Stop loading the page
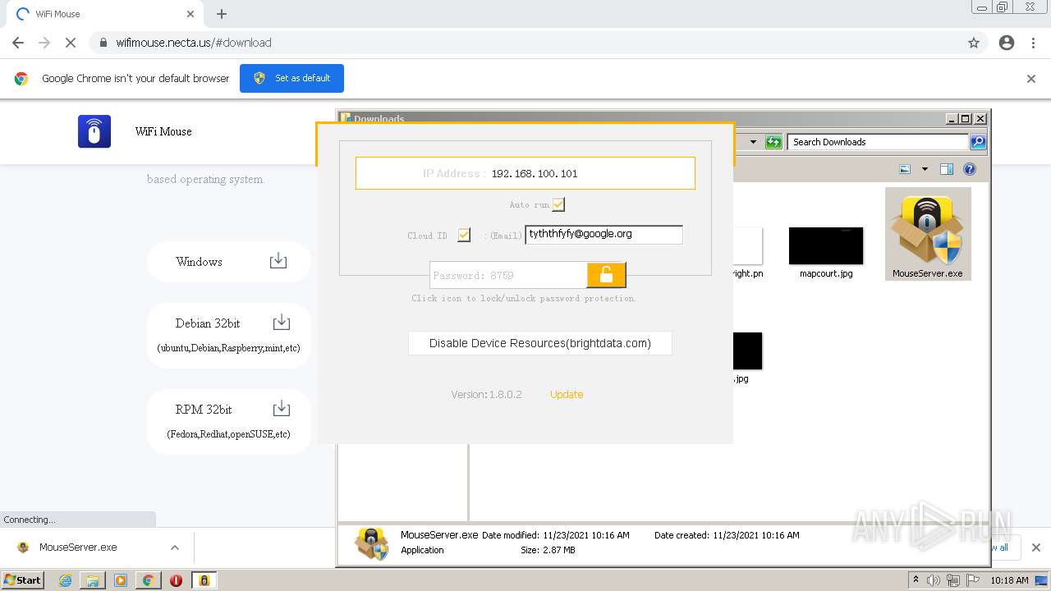The height and width of the screenshot is (591, 1051). pos(71,43)
